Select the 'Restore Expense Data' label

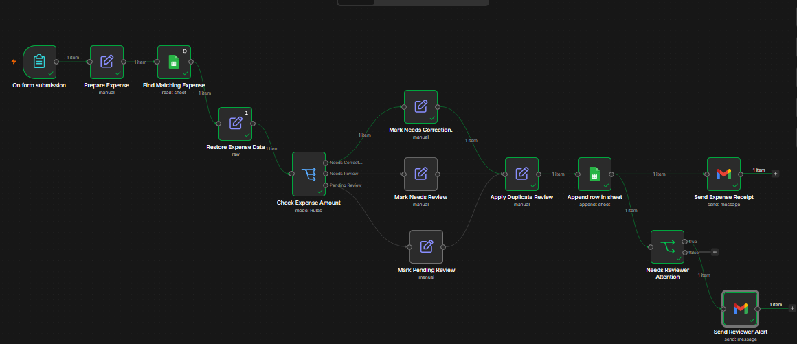pyautogui.click(x=236, y=147)
